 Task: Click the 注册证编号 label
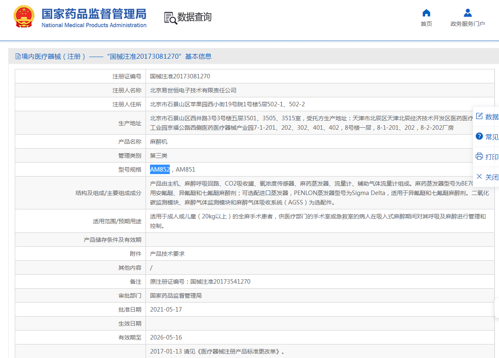click(127, 76)
